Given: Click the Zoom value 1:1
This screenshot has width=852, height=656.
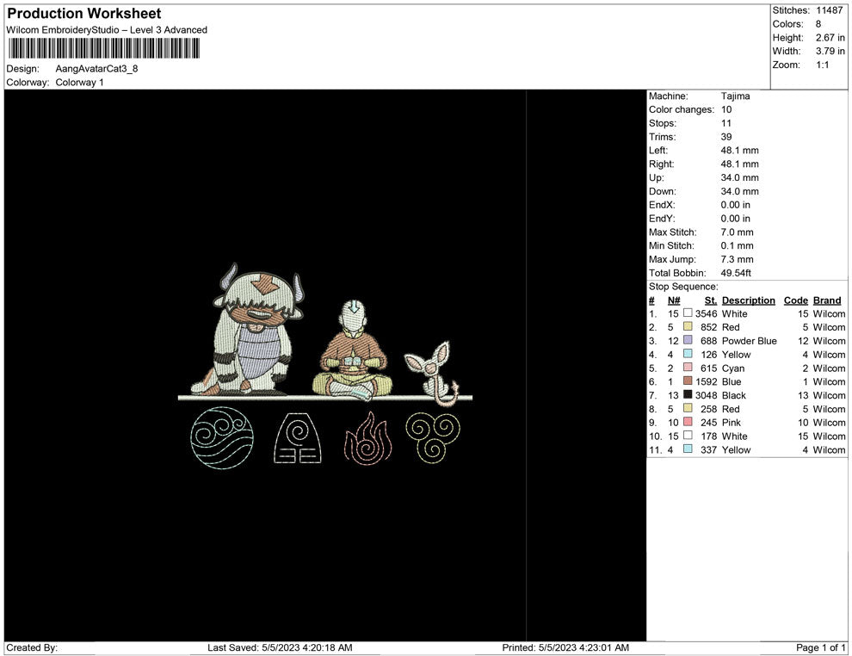Looking at the screenshot, I should (x=822, y=65).
